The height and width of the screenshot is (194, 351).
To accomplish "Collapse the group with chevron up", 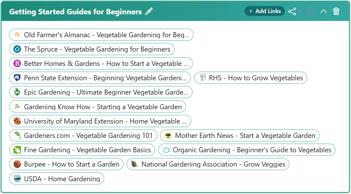I will pos(323,11).
